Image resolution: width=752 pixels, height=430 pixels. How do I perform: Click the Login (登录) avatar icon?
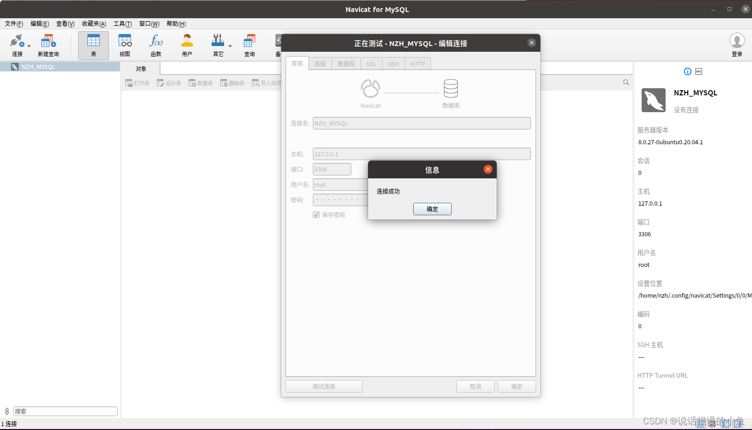coord(737,40)
